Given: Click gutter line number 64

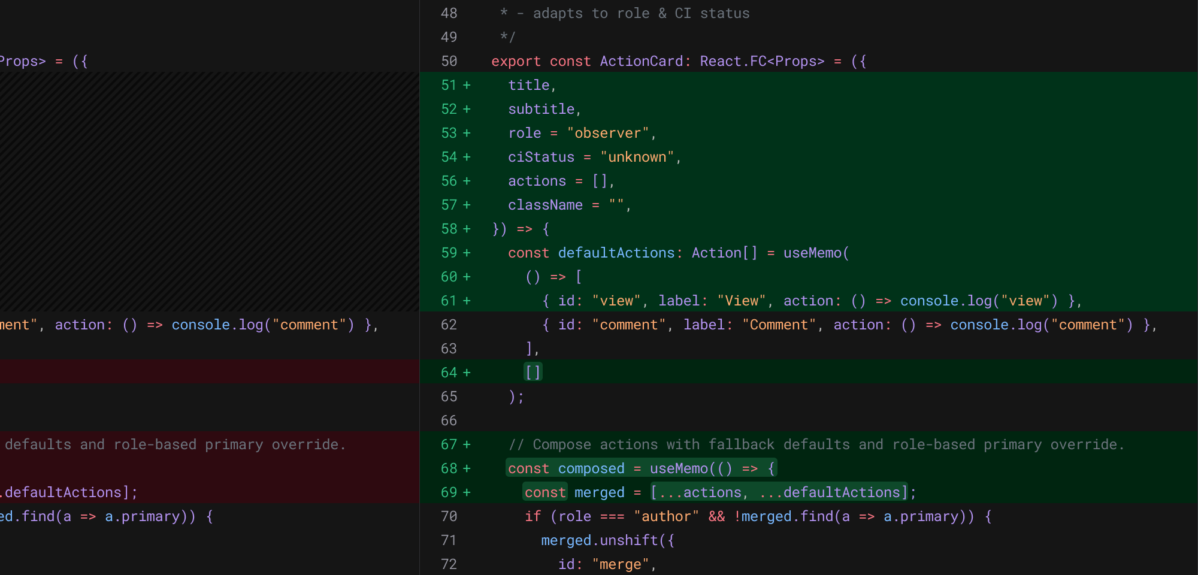Looking at the screenshot, I should [449, 373].
